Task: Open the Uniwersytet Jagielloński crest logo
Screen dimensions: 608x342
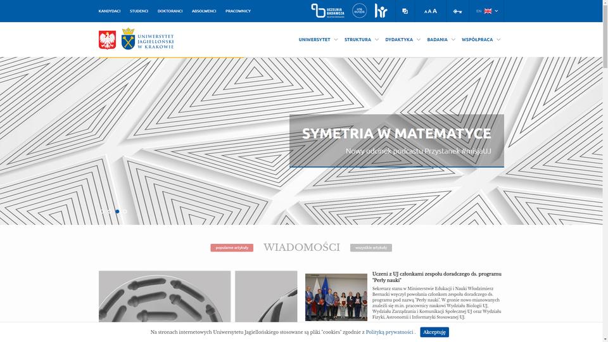Action: tap(148, 39)
